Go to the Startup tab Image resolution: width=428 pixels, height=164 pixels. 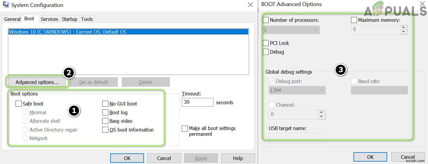(x=69, y=19)
